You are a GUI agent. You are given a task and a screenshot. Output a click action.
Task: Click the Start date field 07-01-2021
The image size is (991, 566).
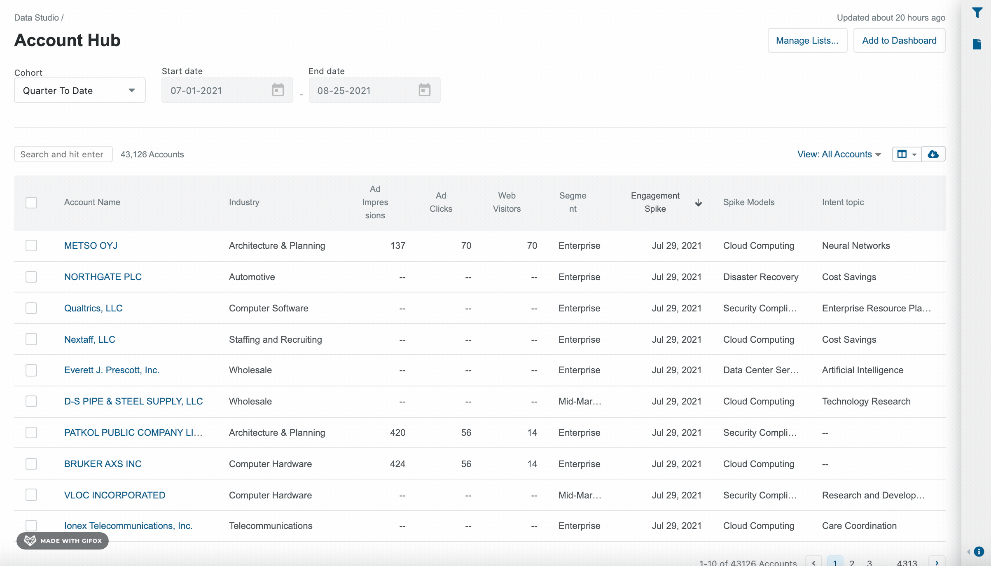click(227, 90)
